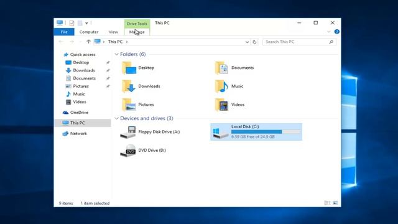Open Downloads in the navigation pane
The height and width of the screenshot is (224, 398).
pos(84,70)
